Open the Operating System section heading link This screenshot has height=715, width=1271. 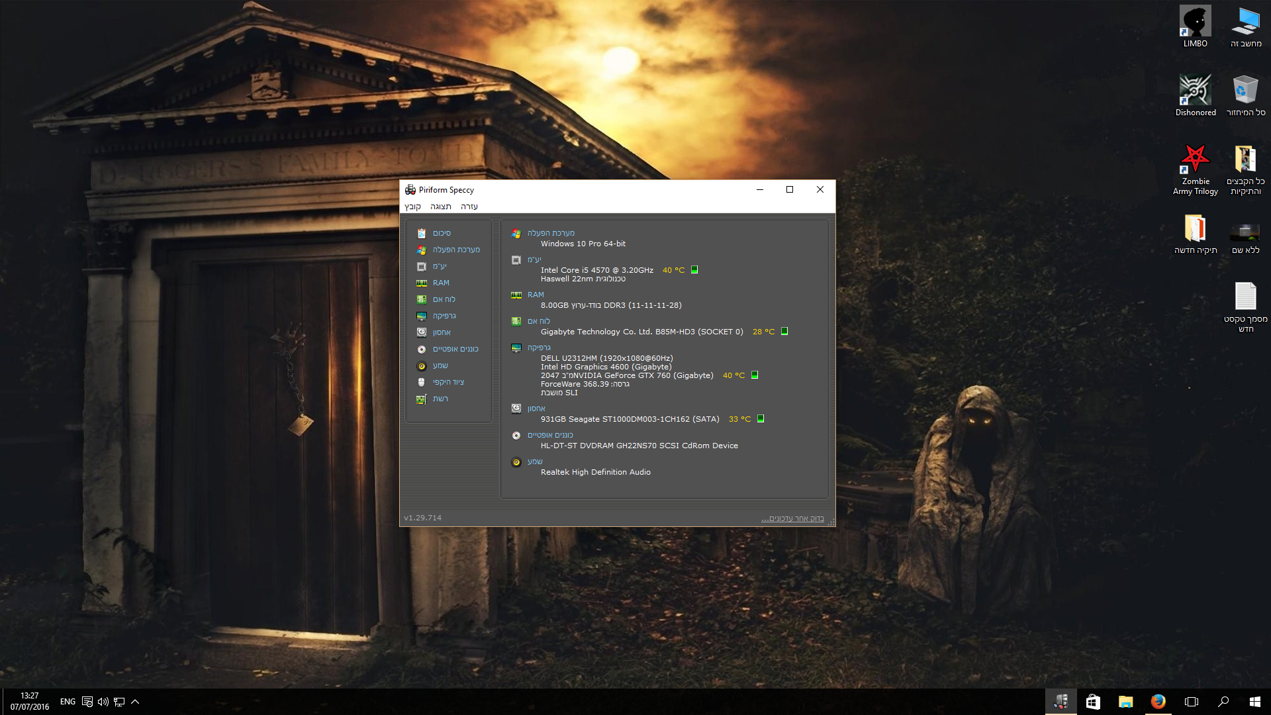click(551, 233)
